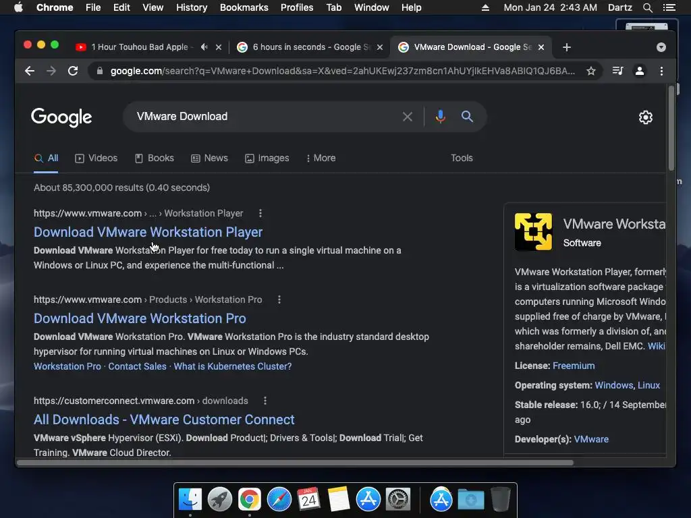This screenshot has height=518, width=691.
Task: Clear the search box with X
Action: point(408,117)
